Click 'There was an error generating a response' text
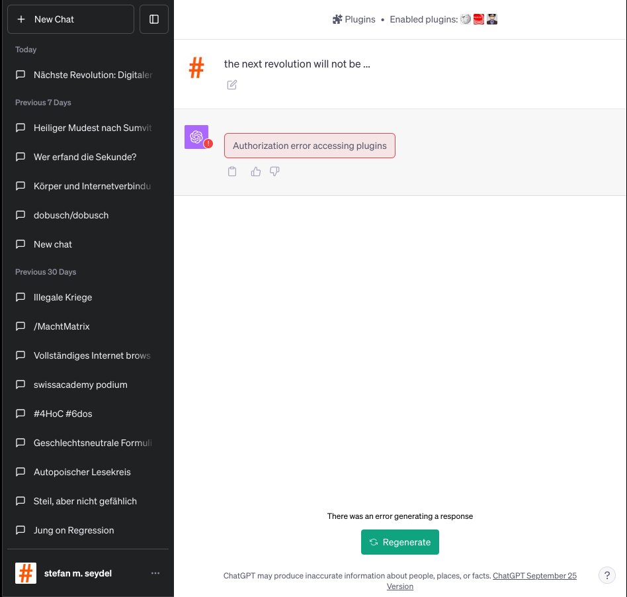 tap(400, 516)
